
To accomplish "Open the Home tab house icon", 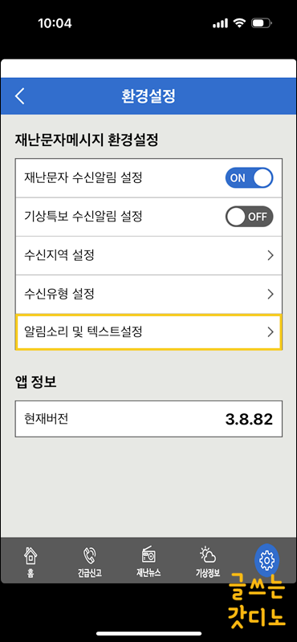I will 31,555.
